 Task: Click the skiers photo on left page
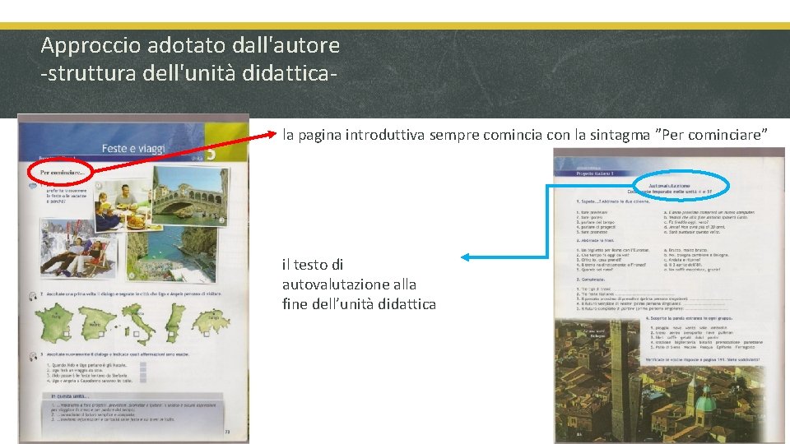(x=79, y=248)
